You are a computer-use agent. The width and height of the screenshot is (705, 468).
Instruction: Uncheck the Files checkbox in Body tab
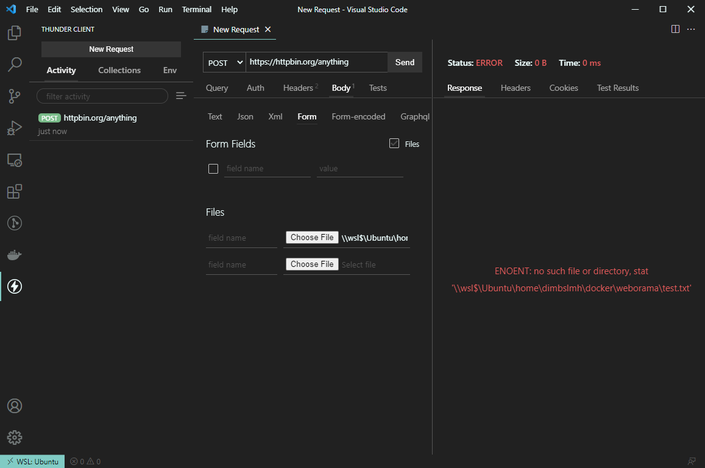(x=393, y=143)
